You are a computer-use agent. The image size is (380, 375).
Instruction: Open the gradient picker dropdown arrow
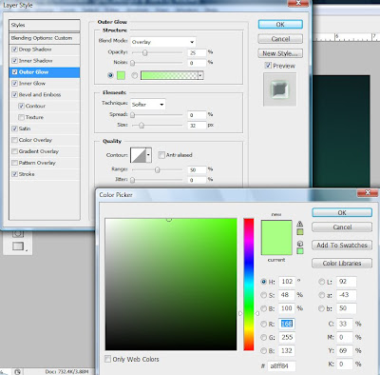pos(200,75)
